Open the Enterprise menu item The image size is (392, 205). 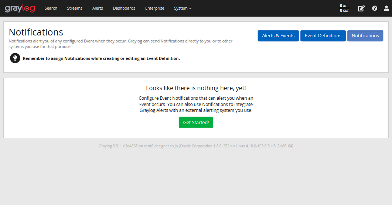(154, 8)
